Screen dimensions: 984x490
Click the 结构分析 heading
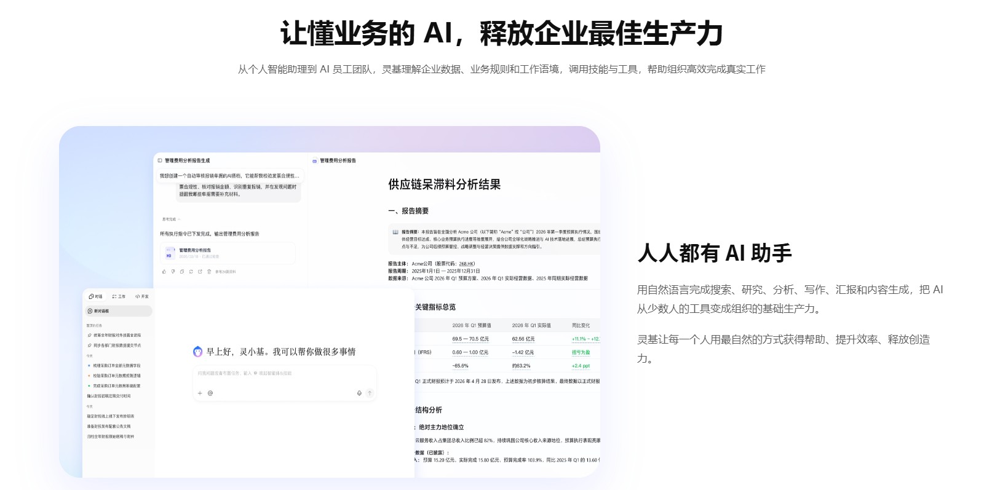429,410
